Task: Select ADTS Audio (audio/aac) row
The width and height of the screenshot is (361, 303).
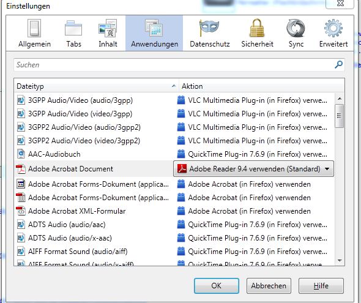Action: click(174, 224)
